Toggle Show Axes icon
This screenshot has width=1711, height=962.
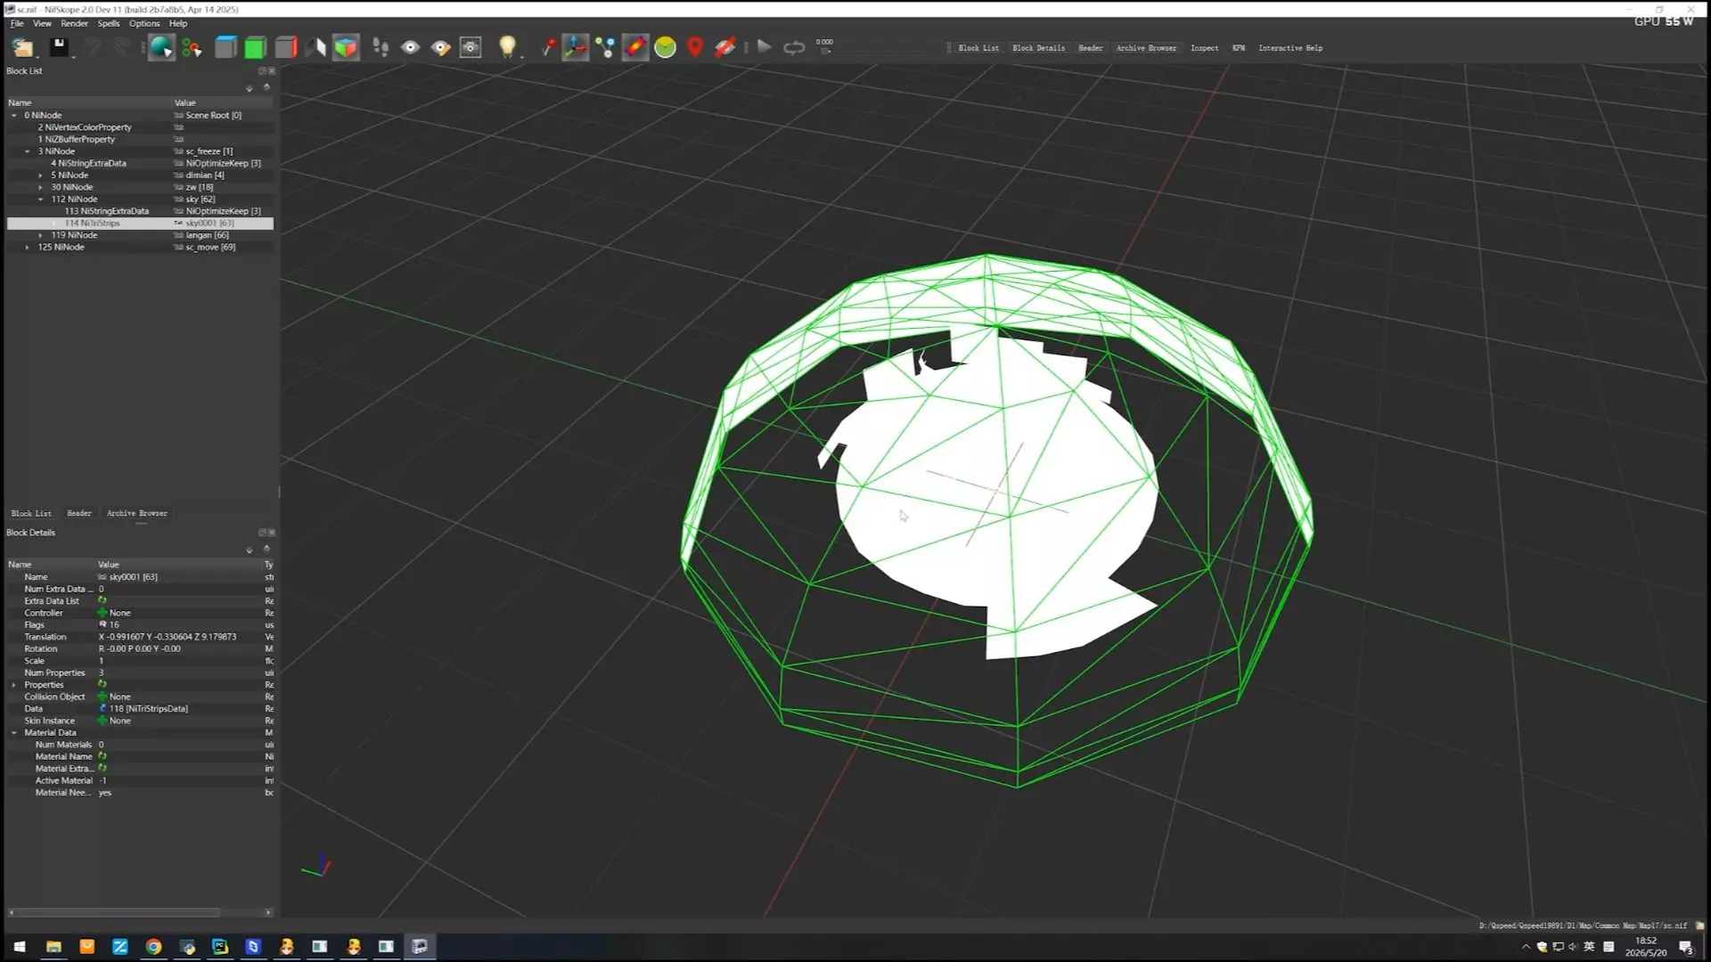pyautogui.click(x=576, y=47)
